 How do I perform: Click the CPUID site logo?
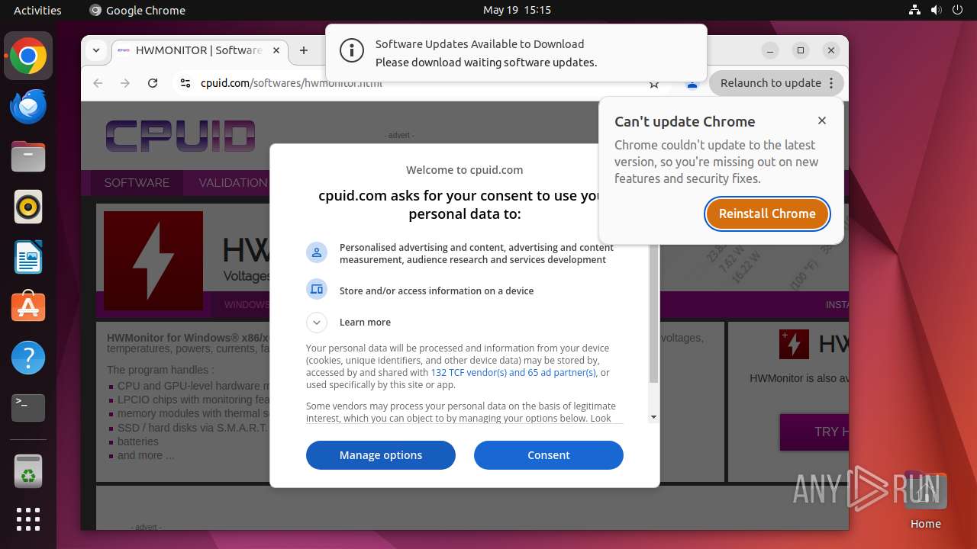(x=180, y=136)
